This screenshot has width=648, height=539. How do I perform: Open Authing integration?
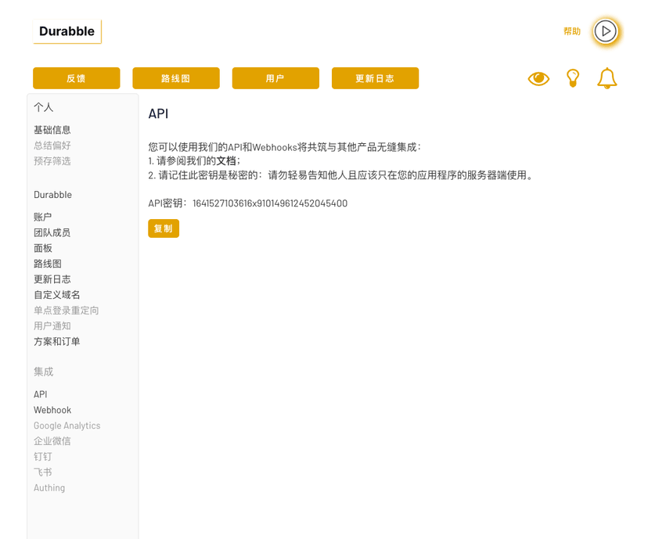click(49, 488)
